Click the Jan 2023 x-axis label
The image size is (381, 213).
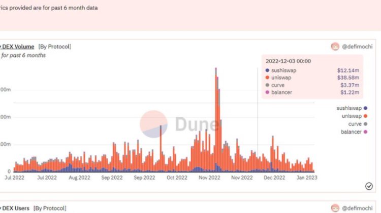point(308,178)
